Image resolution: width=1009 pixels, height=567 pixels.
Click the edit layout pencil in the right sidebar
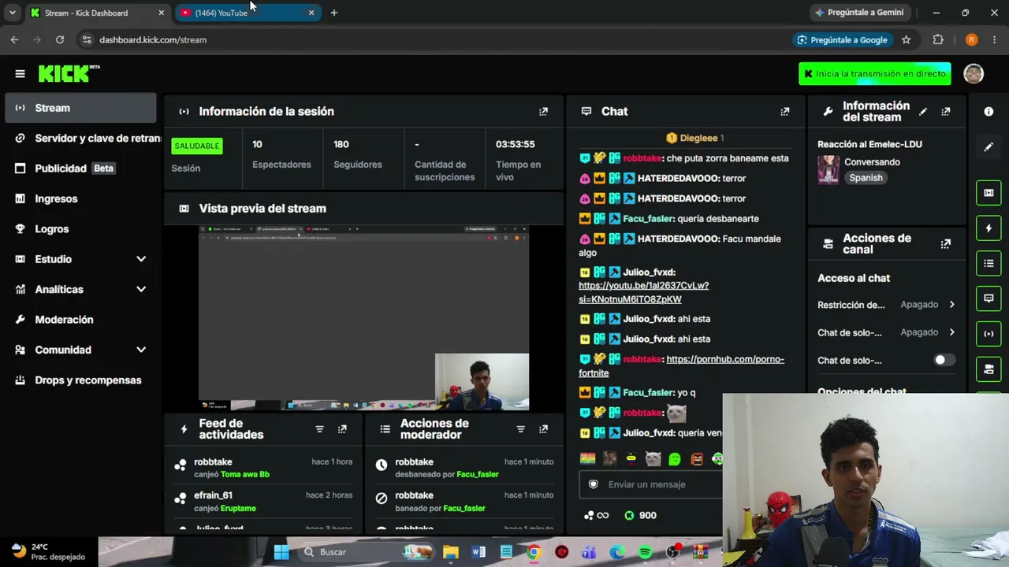tap(989, 147)
